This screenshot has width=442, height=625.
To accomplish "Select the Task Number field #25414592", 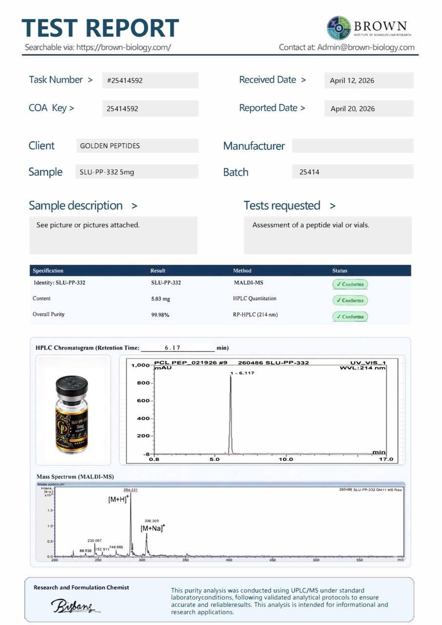I will (150, 80).
